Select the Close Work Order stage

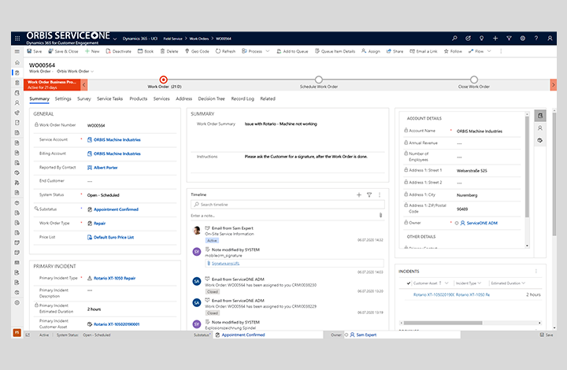(474, 80)
